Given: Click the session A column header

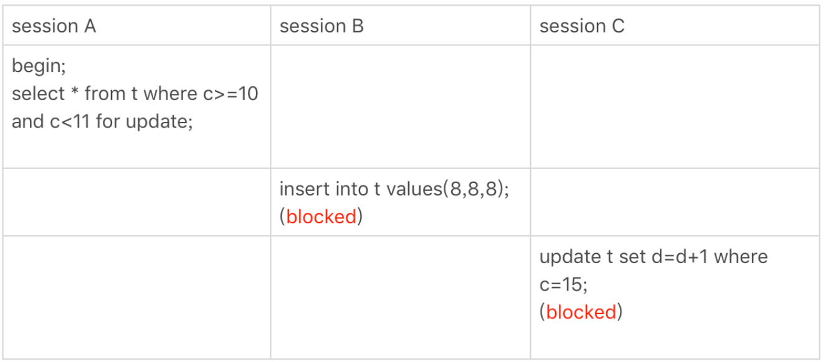Looking at the screenshot, I should pos(54,27).
